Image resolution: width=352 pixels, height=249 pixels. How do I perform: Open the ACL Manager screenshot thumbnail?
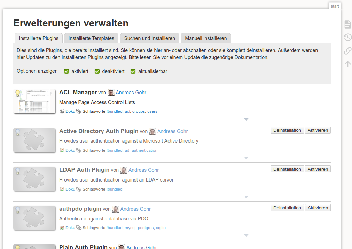(34, 101)
